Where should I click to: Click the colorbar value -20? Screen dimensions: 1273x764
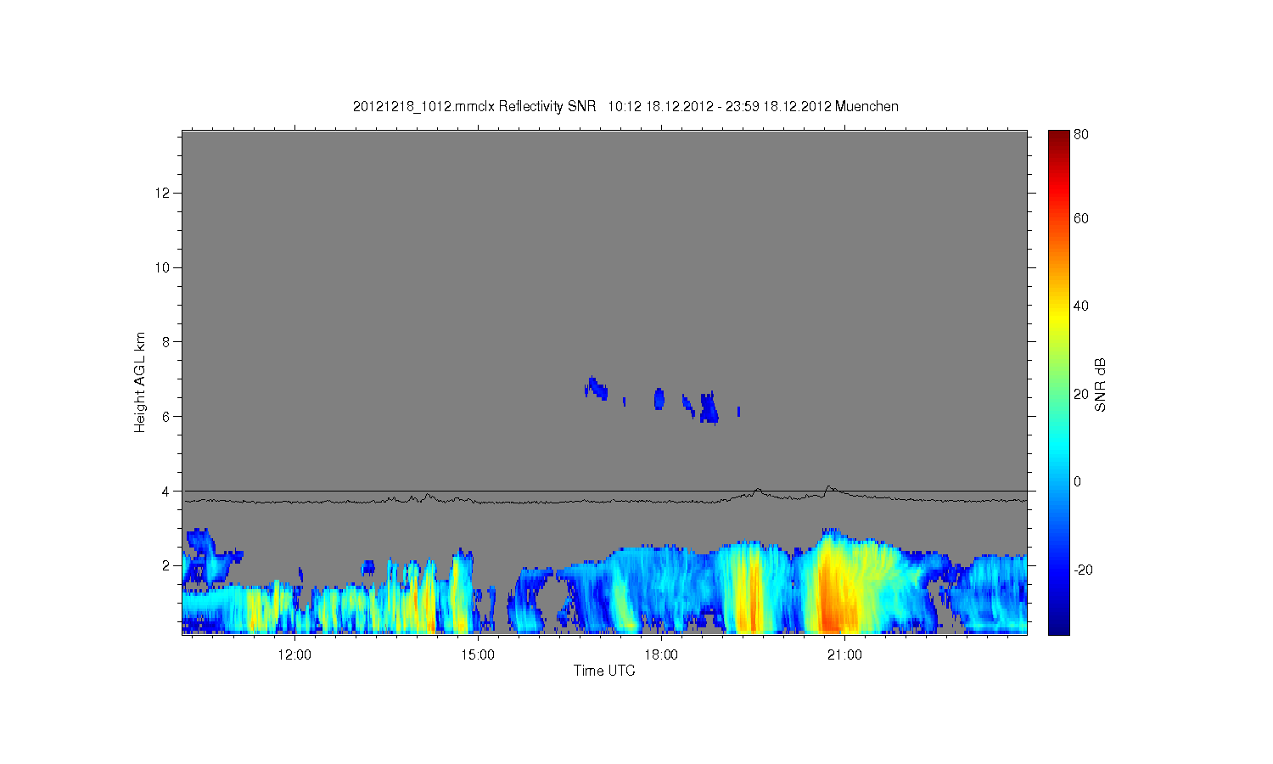(1083, 570)
